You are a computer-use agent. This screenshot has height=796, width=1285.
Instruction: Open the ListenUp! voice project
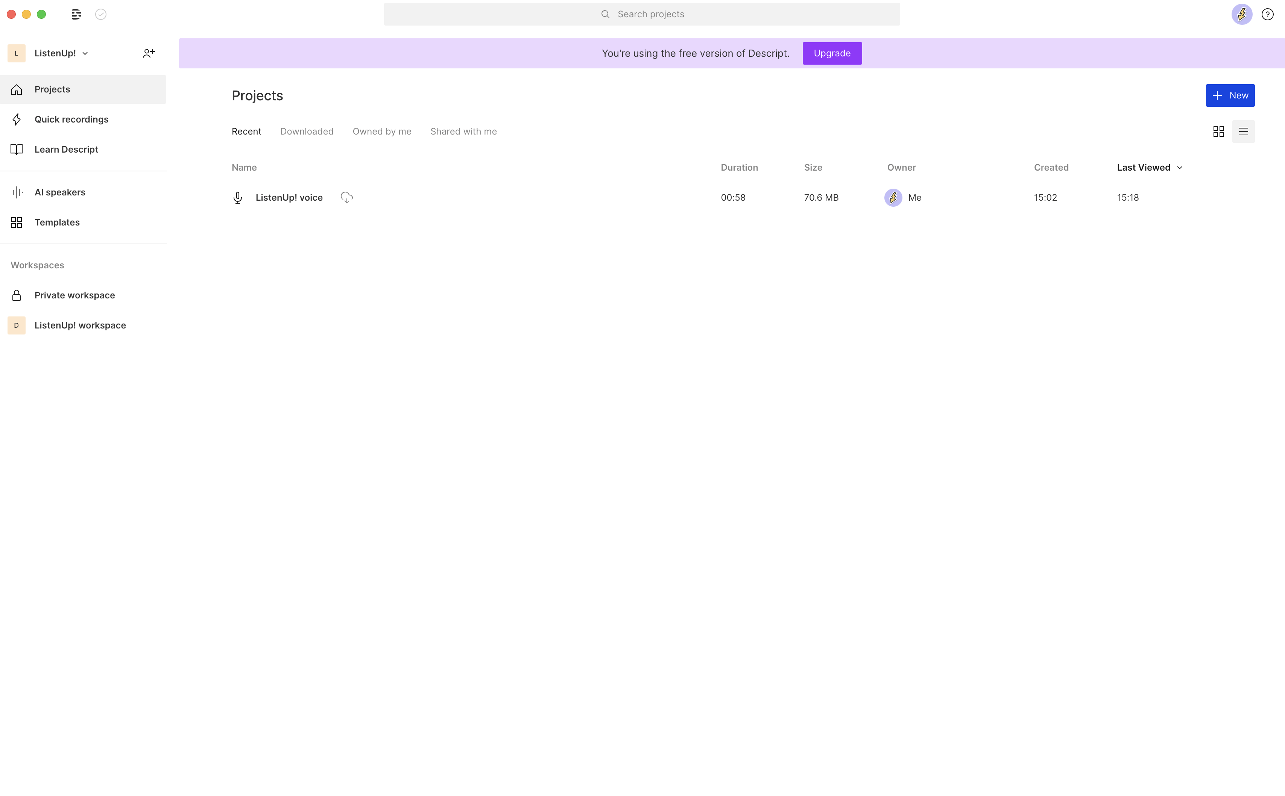289,198
